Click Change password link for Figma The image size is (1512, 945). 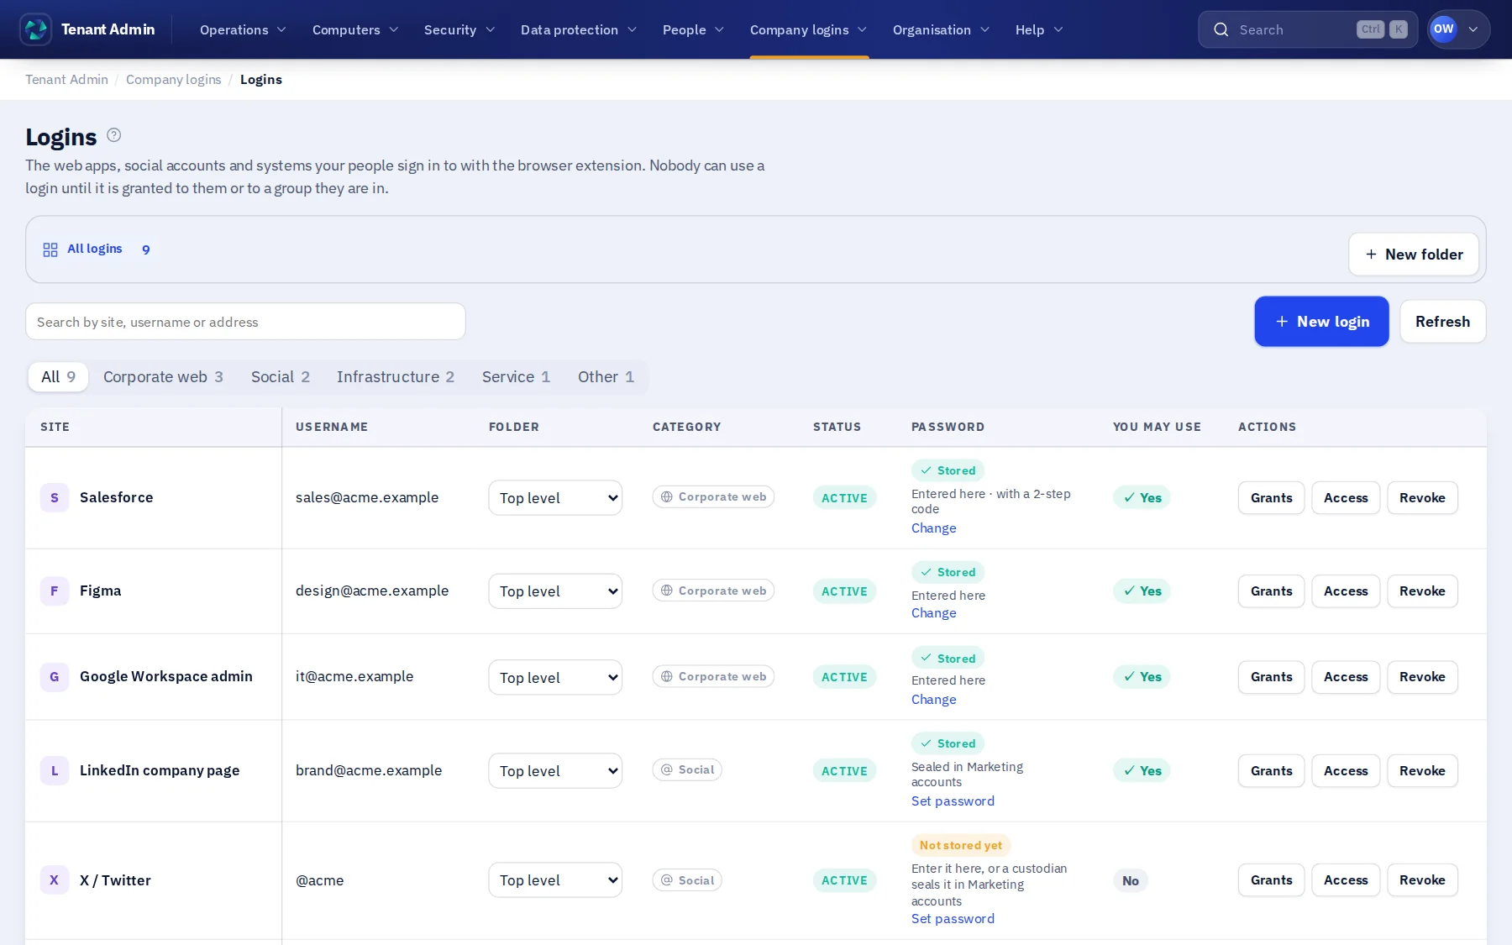click(933, 612)
